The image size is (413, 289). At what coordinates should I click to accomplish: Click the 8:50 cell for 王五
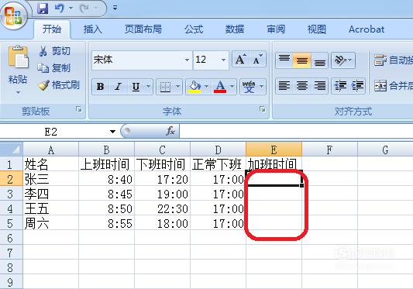tap(106, 208)
